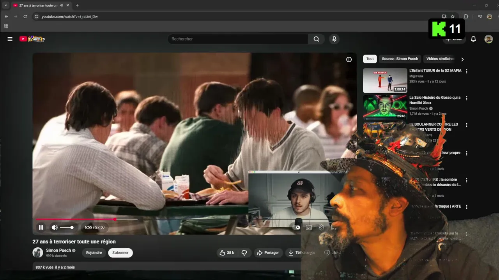Open options for la sombre video

pyautogui.click(x=467, y=180)
